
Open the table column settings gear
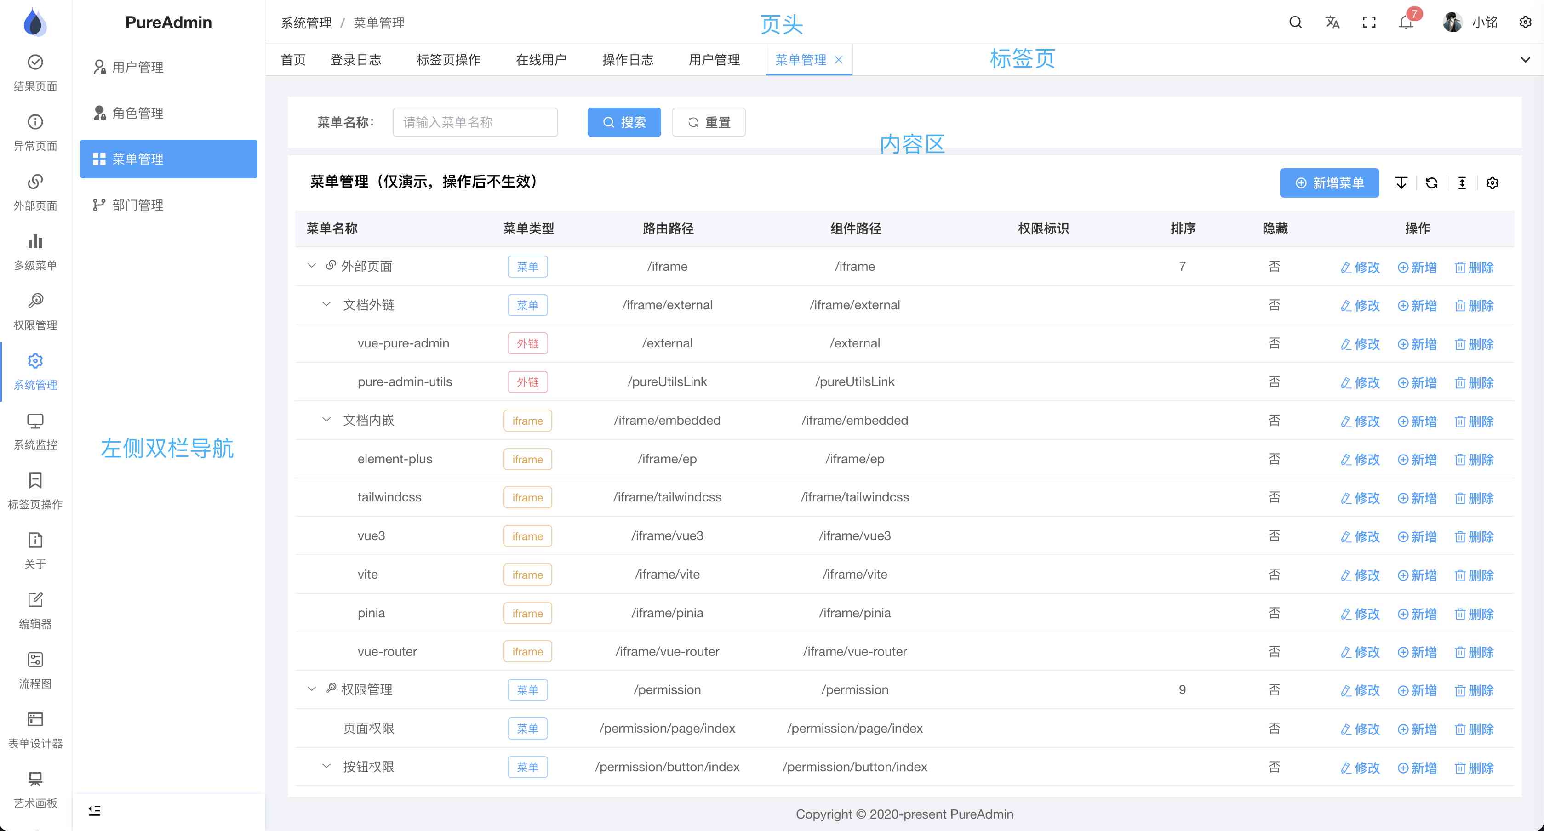1493,183
